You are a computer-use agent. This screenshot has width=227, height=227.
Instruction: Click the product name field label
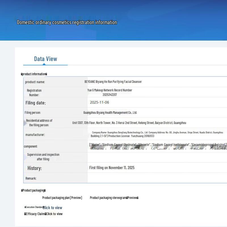pyautogui.click(x=35, y=82)
